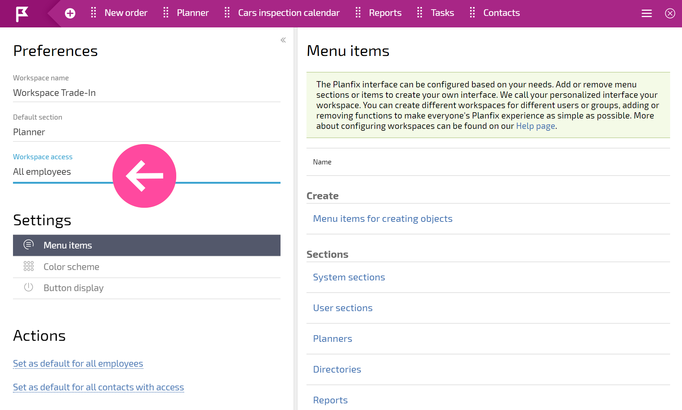Open the hamburger menu icon

pyautogui.click(x=647, y=14)
